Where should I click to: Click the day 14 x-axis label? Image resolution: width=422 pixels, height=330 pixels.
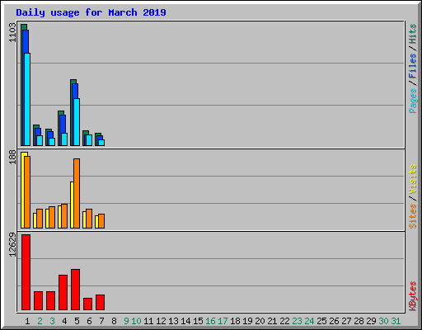tap(185, 321)
